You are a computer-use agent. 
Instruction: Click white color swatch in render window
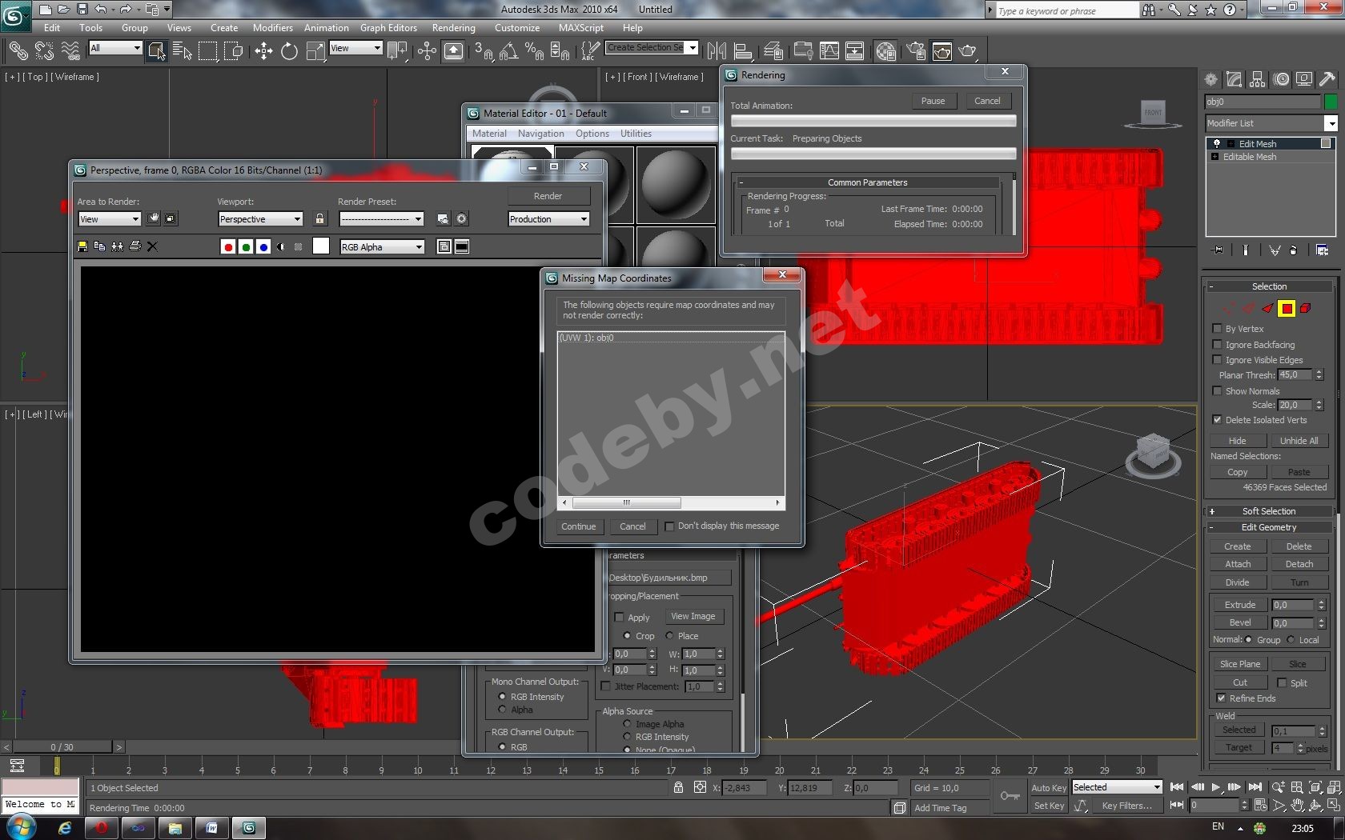[x=321, y=246]
